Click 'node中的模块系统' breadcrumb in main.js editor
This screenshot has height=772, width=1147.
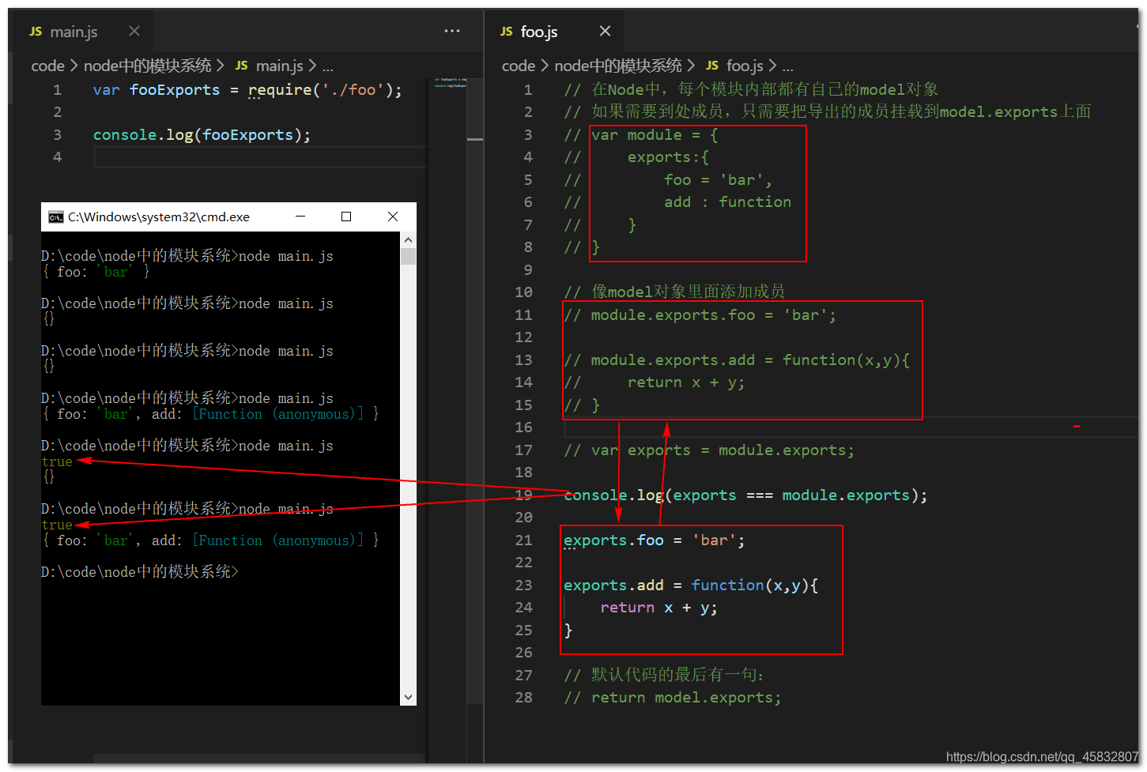(x=148, y=66)
